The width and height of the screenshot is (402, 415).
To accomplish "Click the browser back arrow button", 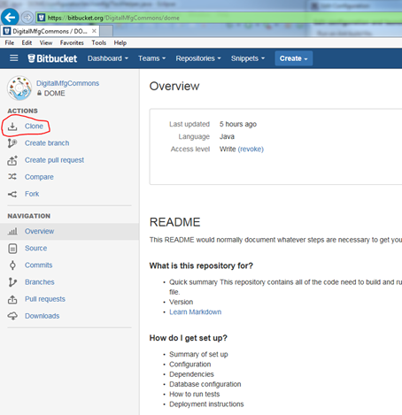I will coord(10,18).
